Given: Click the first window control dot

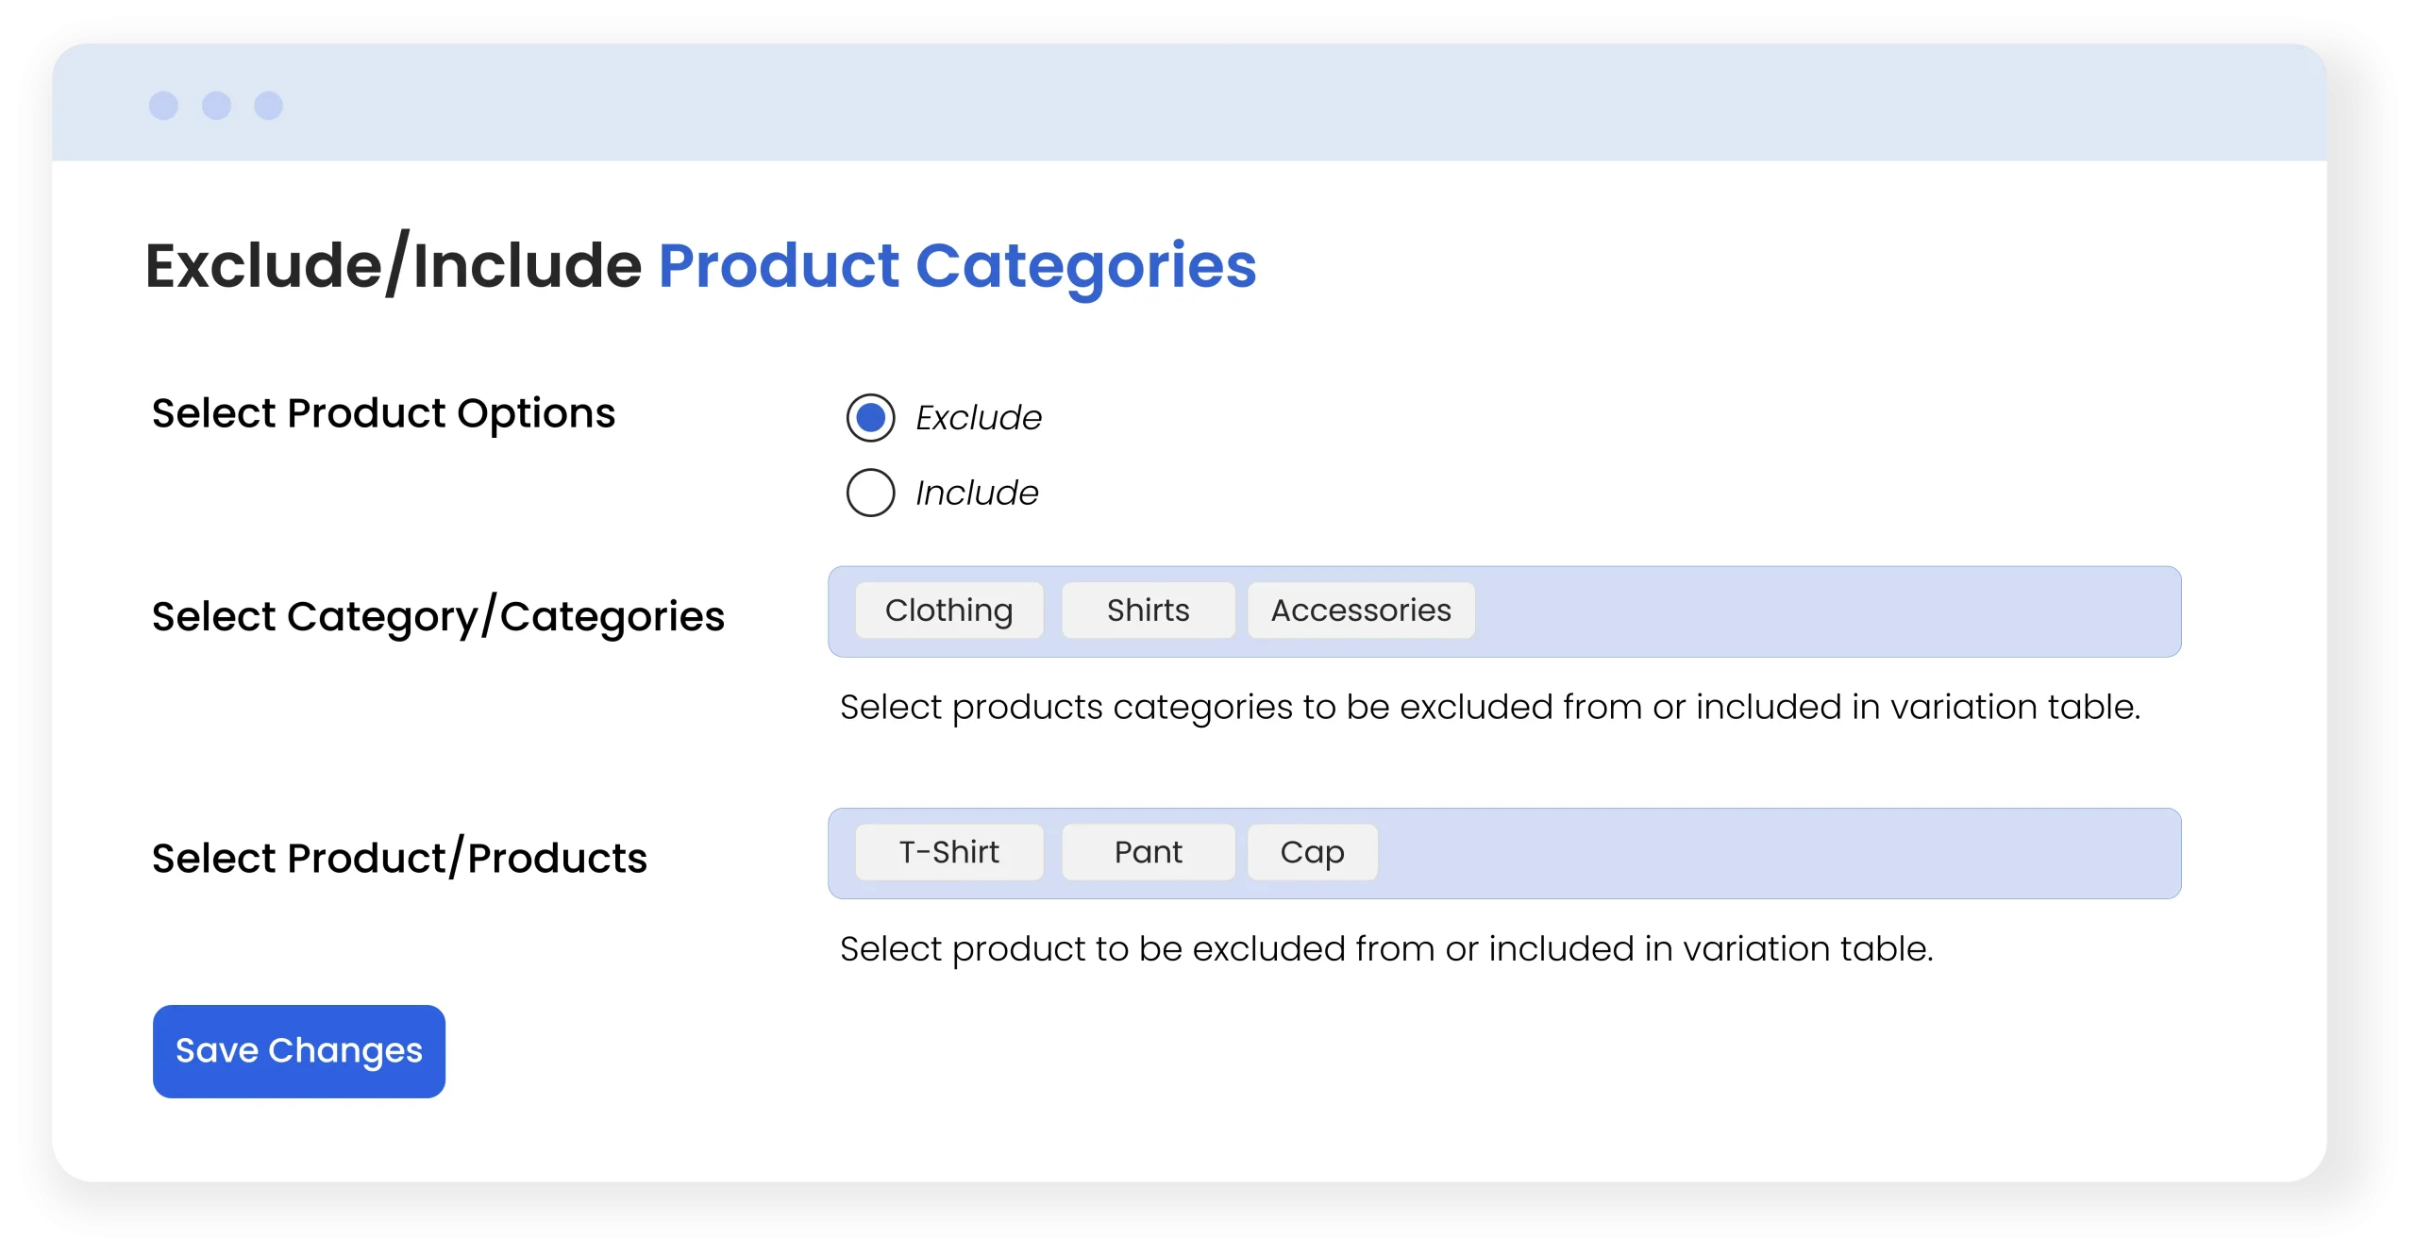Looking at the screenshot, I should (163, 106).
